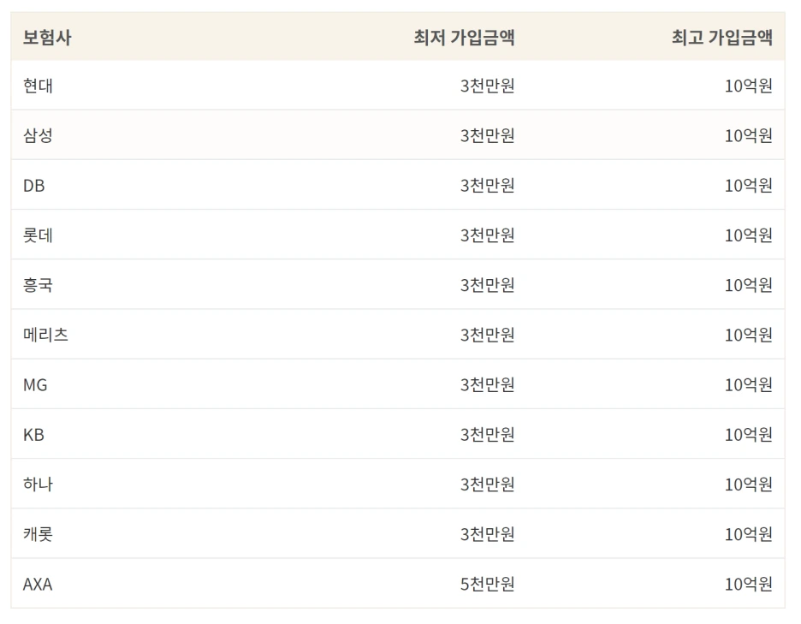Click the 롯데 insurer name
The image size is (801, 624).
[38, 235]
